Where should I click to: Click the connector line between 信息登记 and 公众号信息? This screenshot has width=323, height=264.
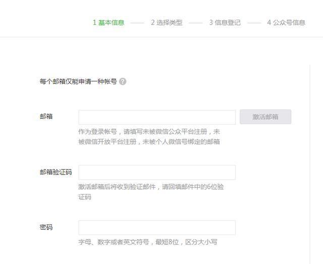(254, 23)
